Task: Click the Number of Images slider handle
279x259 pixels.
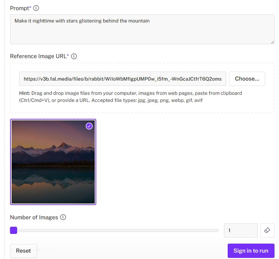Action: pyautogui.click(x=13, y=231)
